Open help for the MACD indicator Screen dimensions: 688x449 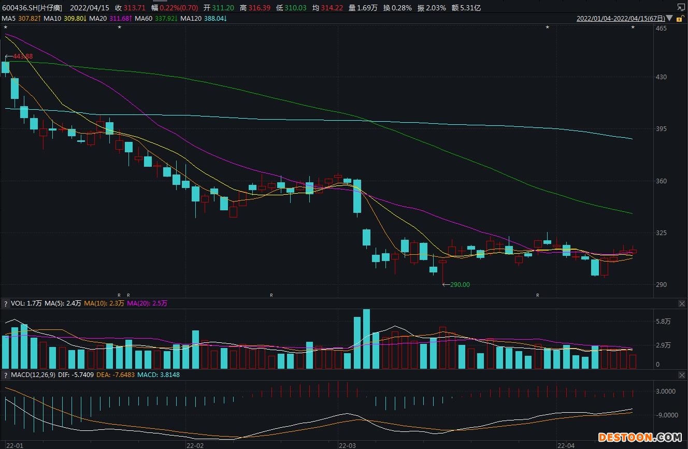(x=5, y=374)
